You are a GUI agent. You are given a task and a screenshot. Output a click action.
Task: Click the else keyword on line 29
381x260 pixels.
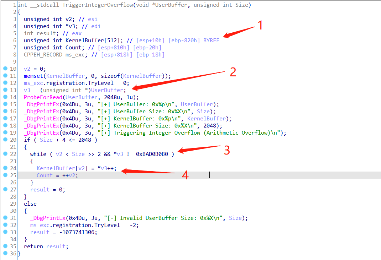(x=30, y=204)
